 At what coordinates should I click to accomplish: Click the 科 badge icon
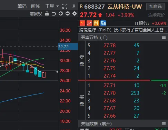point(96,23)
